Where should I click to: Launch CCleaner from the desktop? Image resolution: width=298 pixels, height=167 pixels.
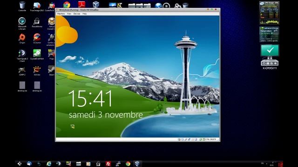point(37,39)
